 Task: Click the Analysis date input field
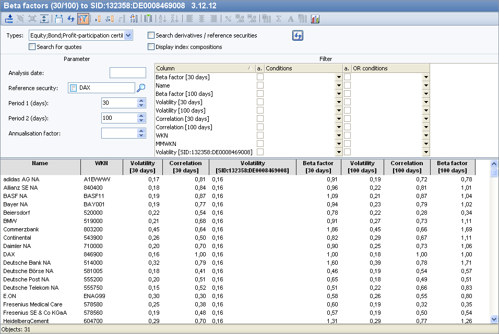click(128, 73)
